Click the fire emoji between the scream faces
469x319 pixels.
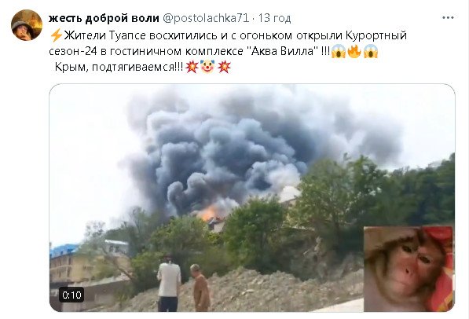pos(354,51)
